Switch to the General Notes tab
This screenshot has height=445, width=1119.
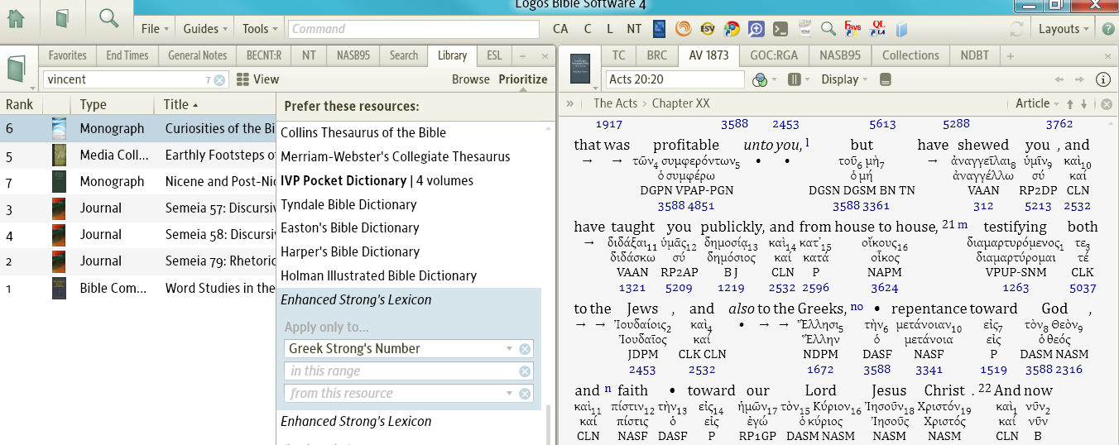(197, 55)
